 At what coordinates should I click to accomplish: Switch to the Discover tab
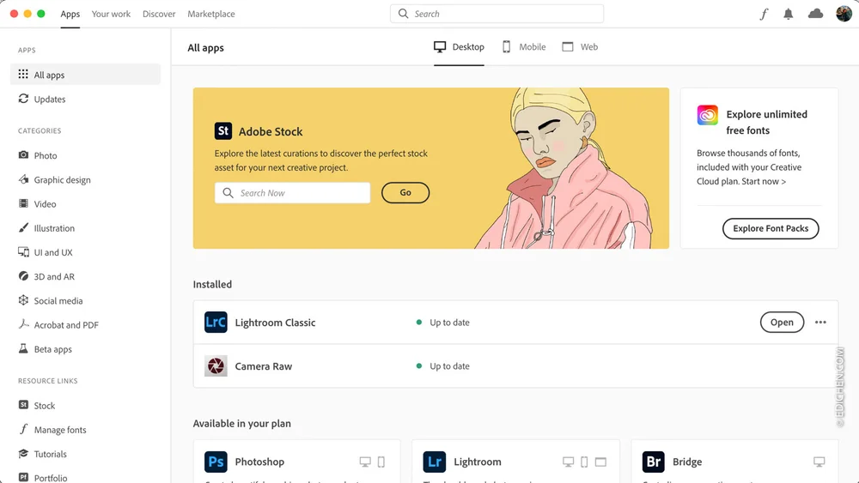(159, 14)
